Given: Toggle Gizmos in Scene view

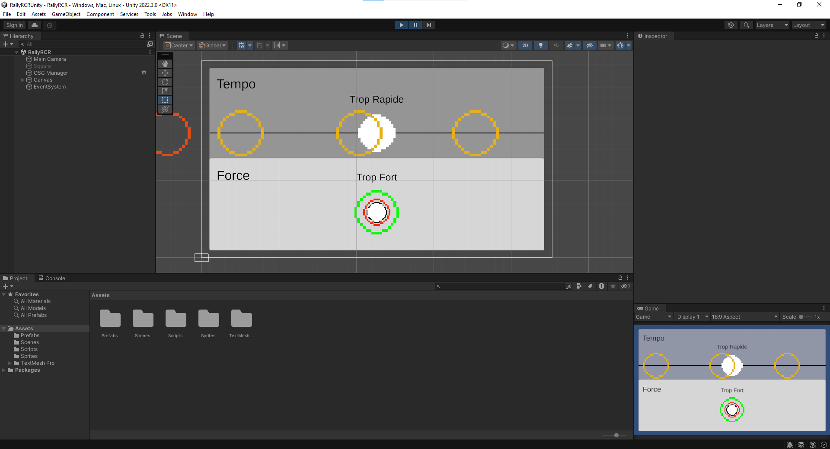Looking at the screenshot, I should point(620,45).
